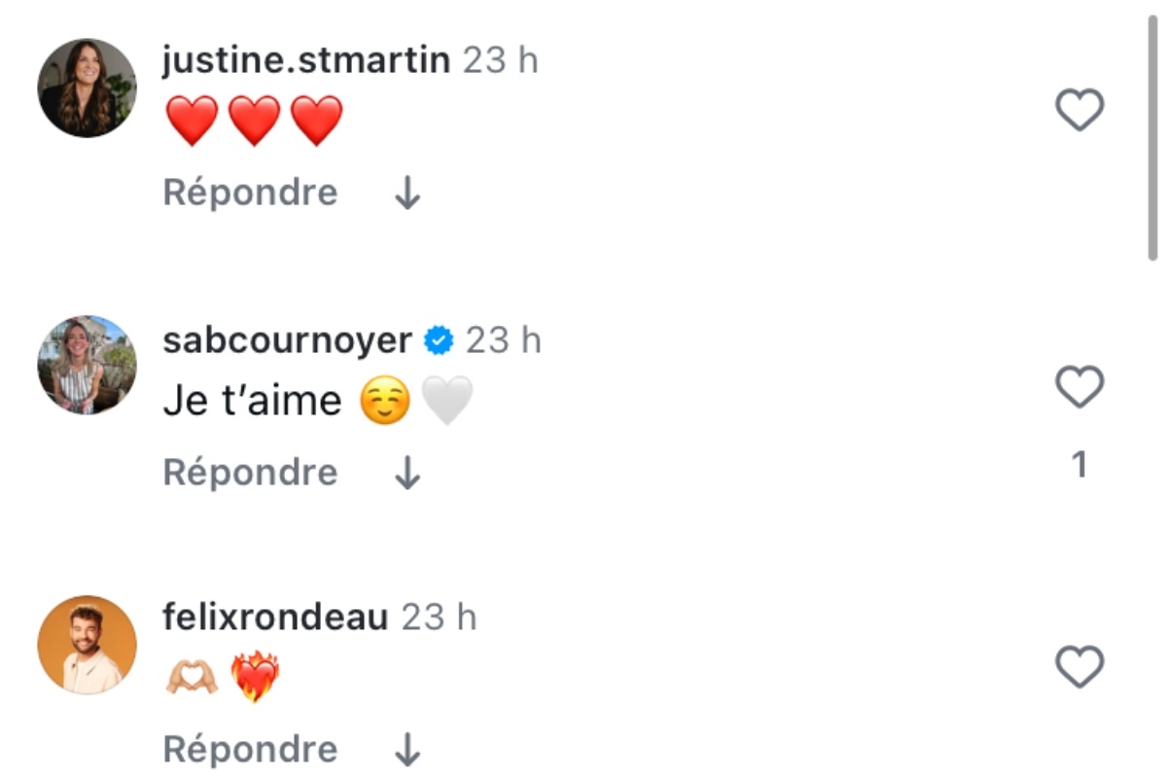Click Répondre under felixrondeau's comment
The image size is (1167, 781).
click(250, 750)
